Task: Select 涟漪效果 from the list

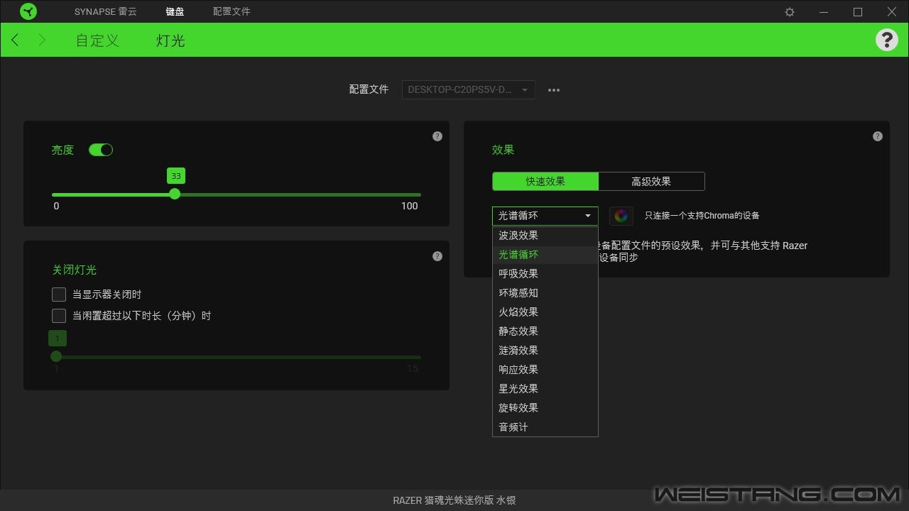Action: [x=545, y=351]
